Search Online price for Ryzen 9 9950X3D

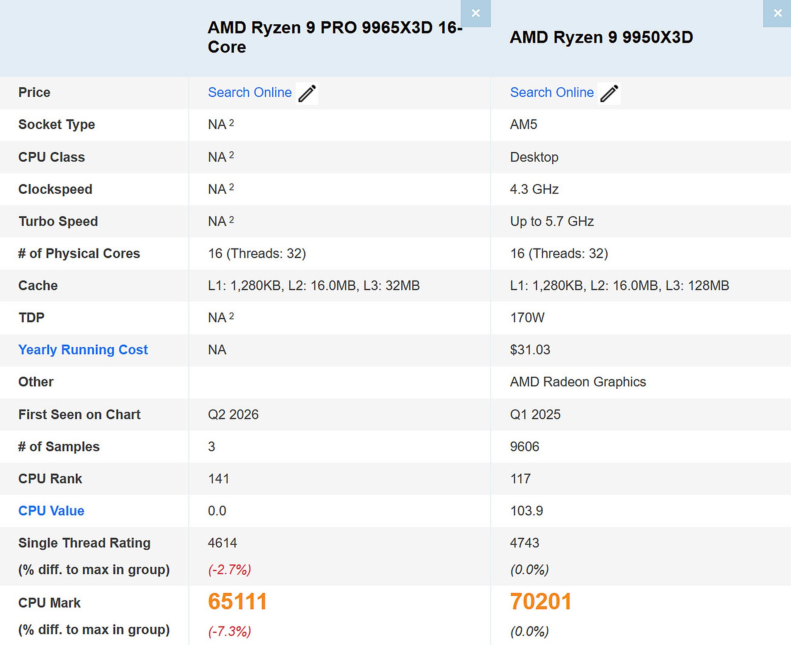552,93
